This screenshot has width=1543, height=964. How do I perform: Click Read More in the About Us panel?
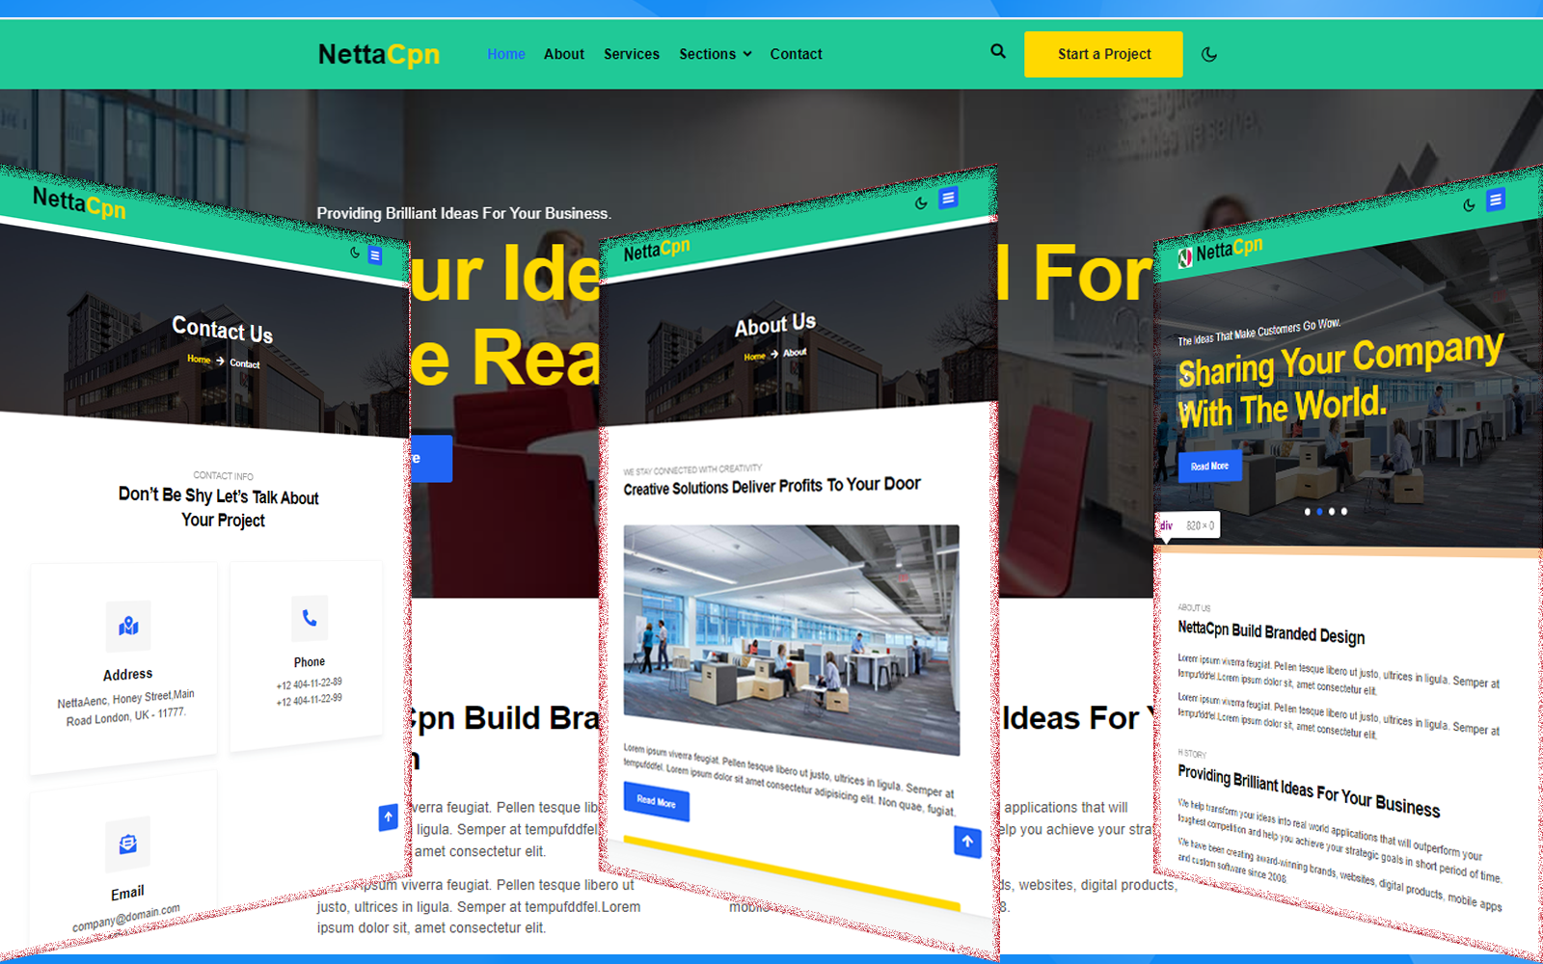[x=657, y=801]
